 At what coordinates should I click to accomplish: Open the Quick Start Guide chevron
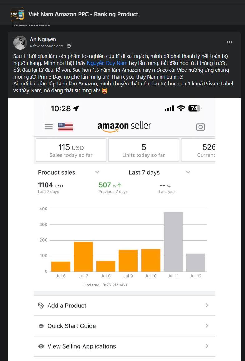(x=207, y=325)
